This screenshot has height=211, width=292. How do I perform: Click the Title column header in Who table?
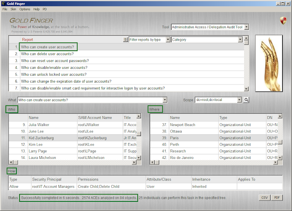(x=130, y=118)
